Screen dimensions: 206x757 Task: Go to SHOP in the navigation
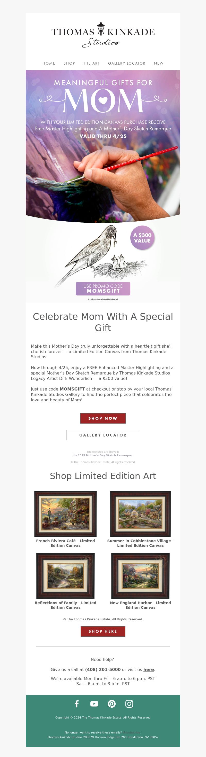(x=69, y=63)
